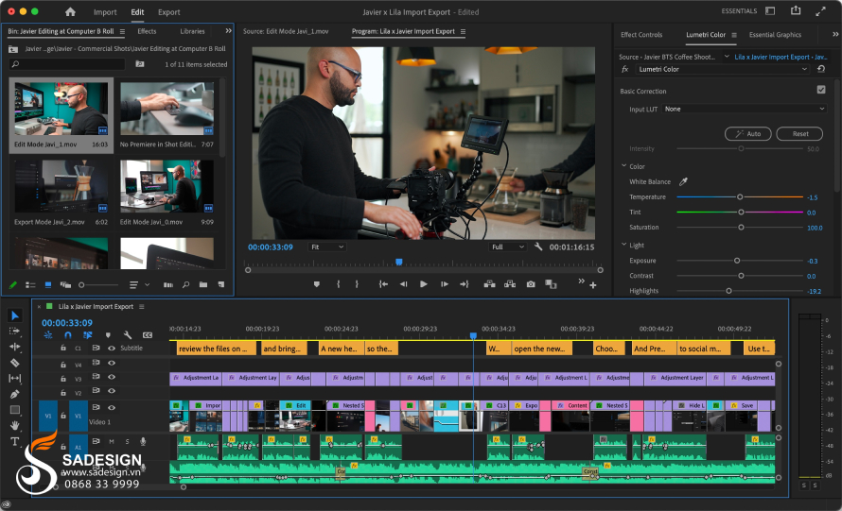
Task: Switch Project panel to icon view
Action: pos(48,284)
